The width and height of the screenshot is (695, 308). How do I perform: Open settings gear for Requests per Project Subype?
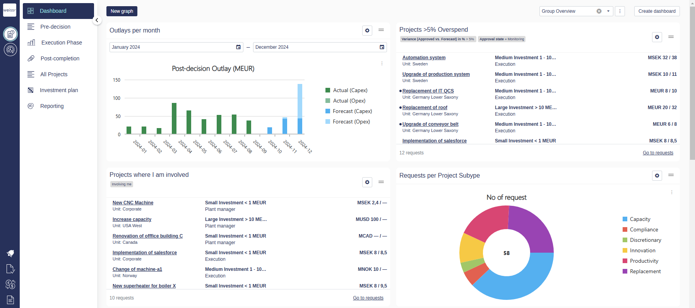tap(657, 176)
